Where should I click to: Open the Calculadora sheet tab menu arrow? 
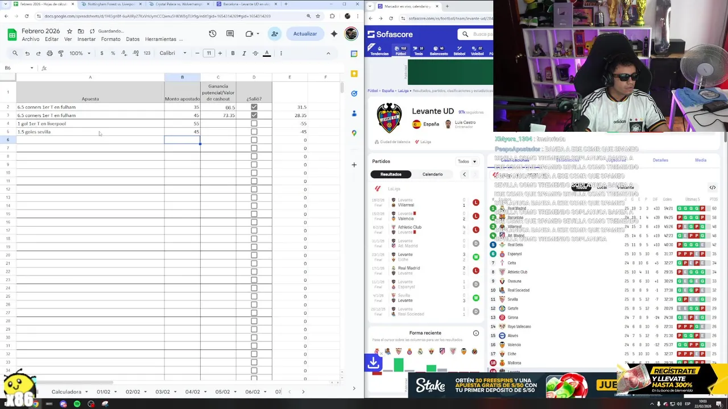click(86, 392)
